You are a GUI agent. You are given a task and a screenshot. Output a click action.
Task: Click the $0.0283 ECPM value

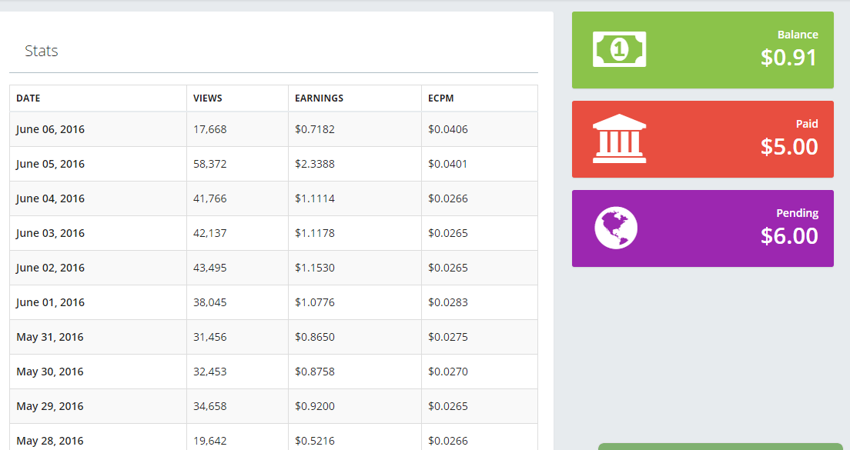point(448,302)
